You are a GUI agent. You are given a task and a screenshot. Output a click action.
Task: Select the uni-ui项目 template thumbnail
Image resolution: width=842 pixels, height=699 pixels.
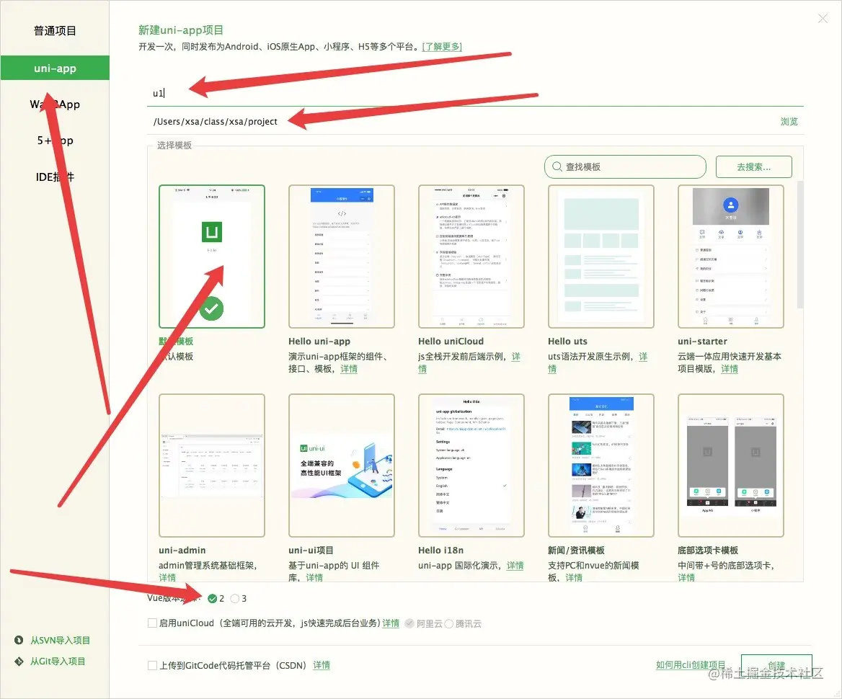tap(342, 466)
